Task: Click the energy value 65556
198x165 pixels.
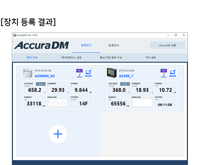Action: point(118,104)
